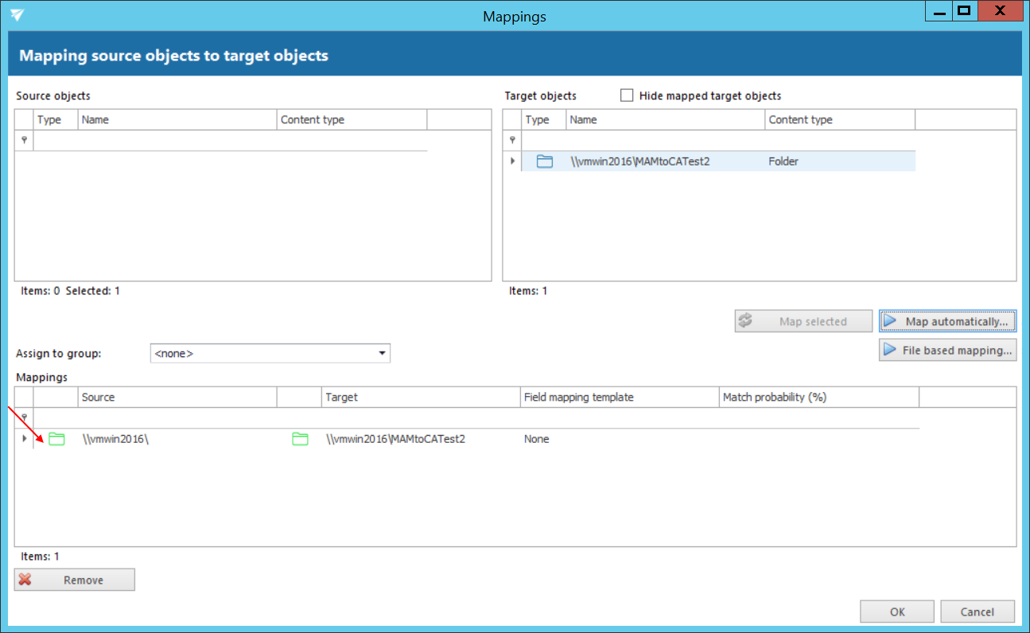This screenshot has width=1030, height=633.
Task: Click the Source objects filter row Name field
Action: (177, 141)
